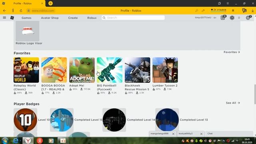Screen dimensions: 256x144
Task: Go to the Create page
Action: [x=73, y=18]
